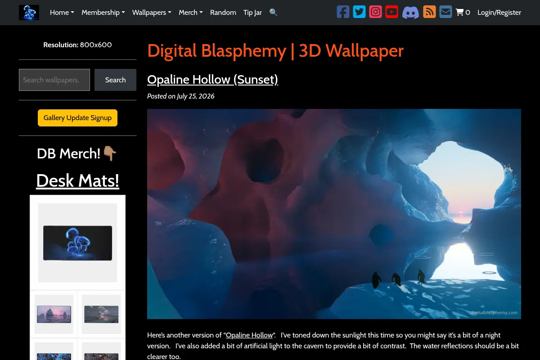Open the Tip Jar menu item
This screenshot has width=540, height=360.
252,13
